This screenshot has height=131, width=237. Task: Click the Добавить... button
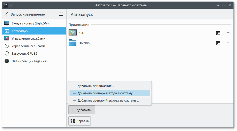point(82,110)
